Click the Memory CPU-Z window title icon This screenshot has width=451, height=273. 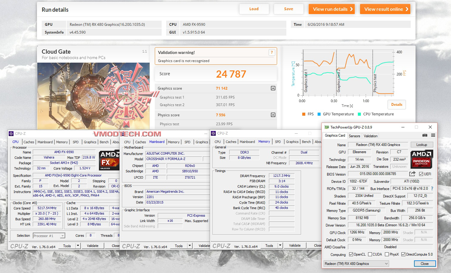[x=213, y=133]
